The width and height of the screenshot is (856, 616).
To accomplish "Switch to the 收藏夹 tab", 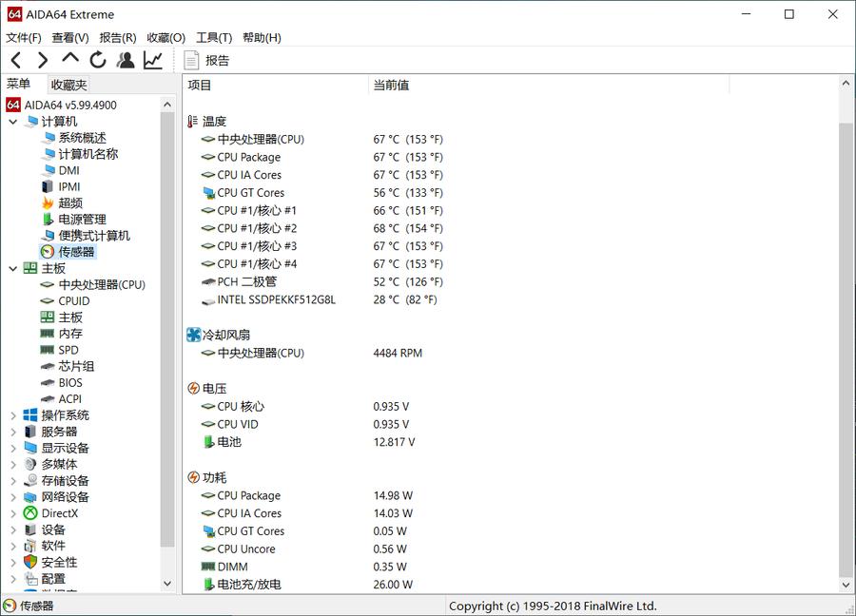I will pyautogui.click(x=68, y=85).
